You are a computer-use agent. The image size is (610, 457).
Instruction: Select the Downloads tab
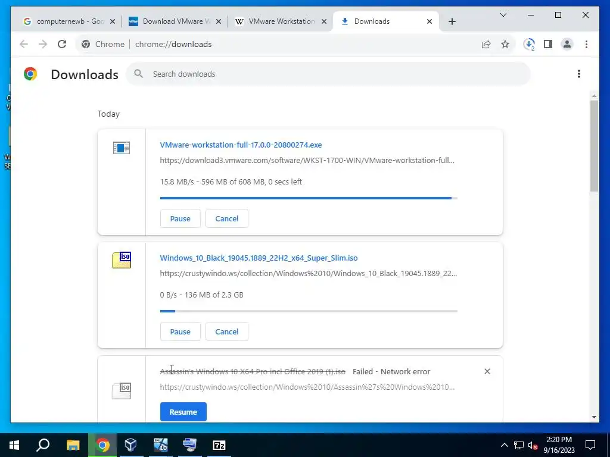click(x=386, y=21)
